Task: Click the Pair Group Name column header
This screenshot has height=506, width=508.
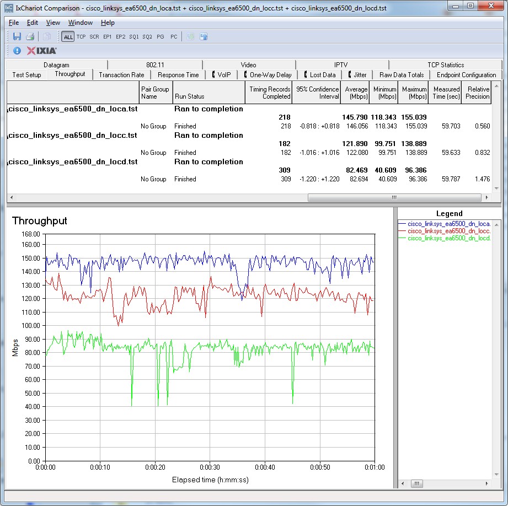Action: click(156, 93)
